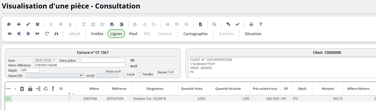Select the Local mode tarif radio button
376x110 pixels.
tap(124, 74)
